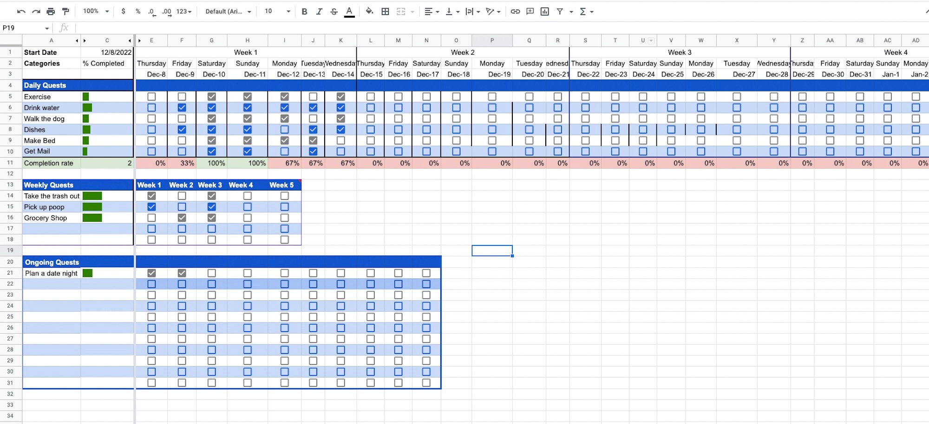
Task: Click the Borders icon
Action: (386, 11)
